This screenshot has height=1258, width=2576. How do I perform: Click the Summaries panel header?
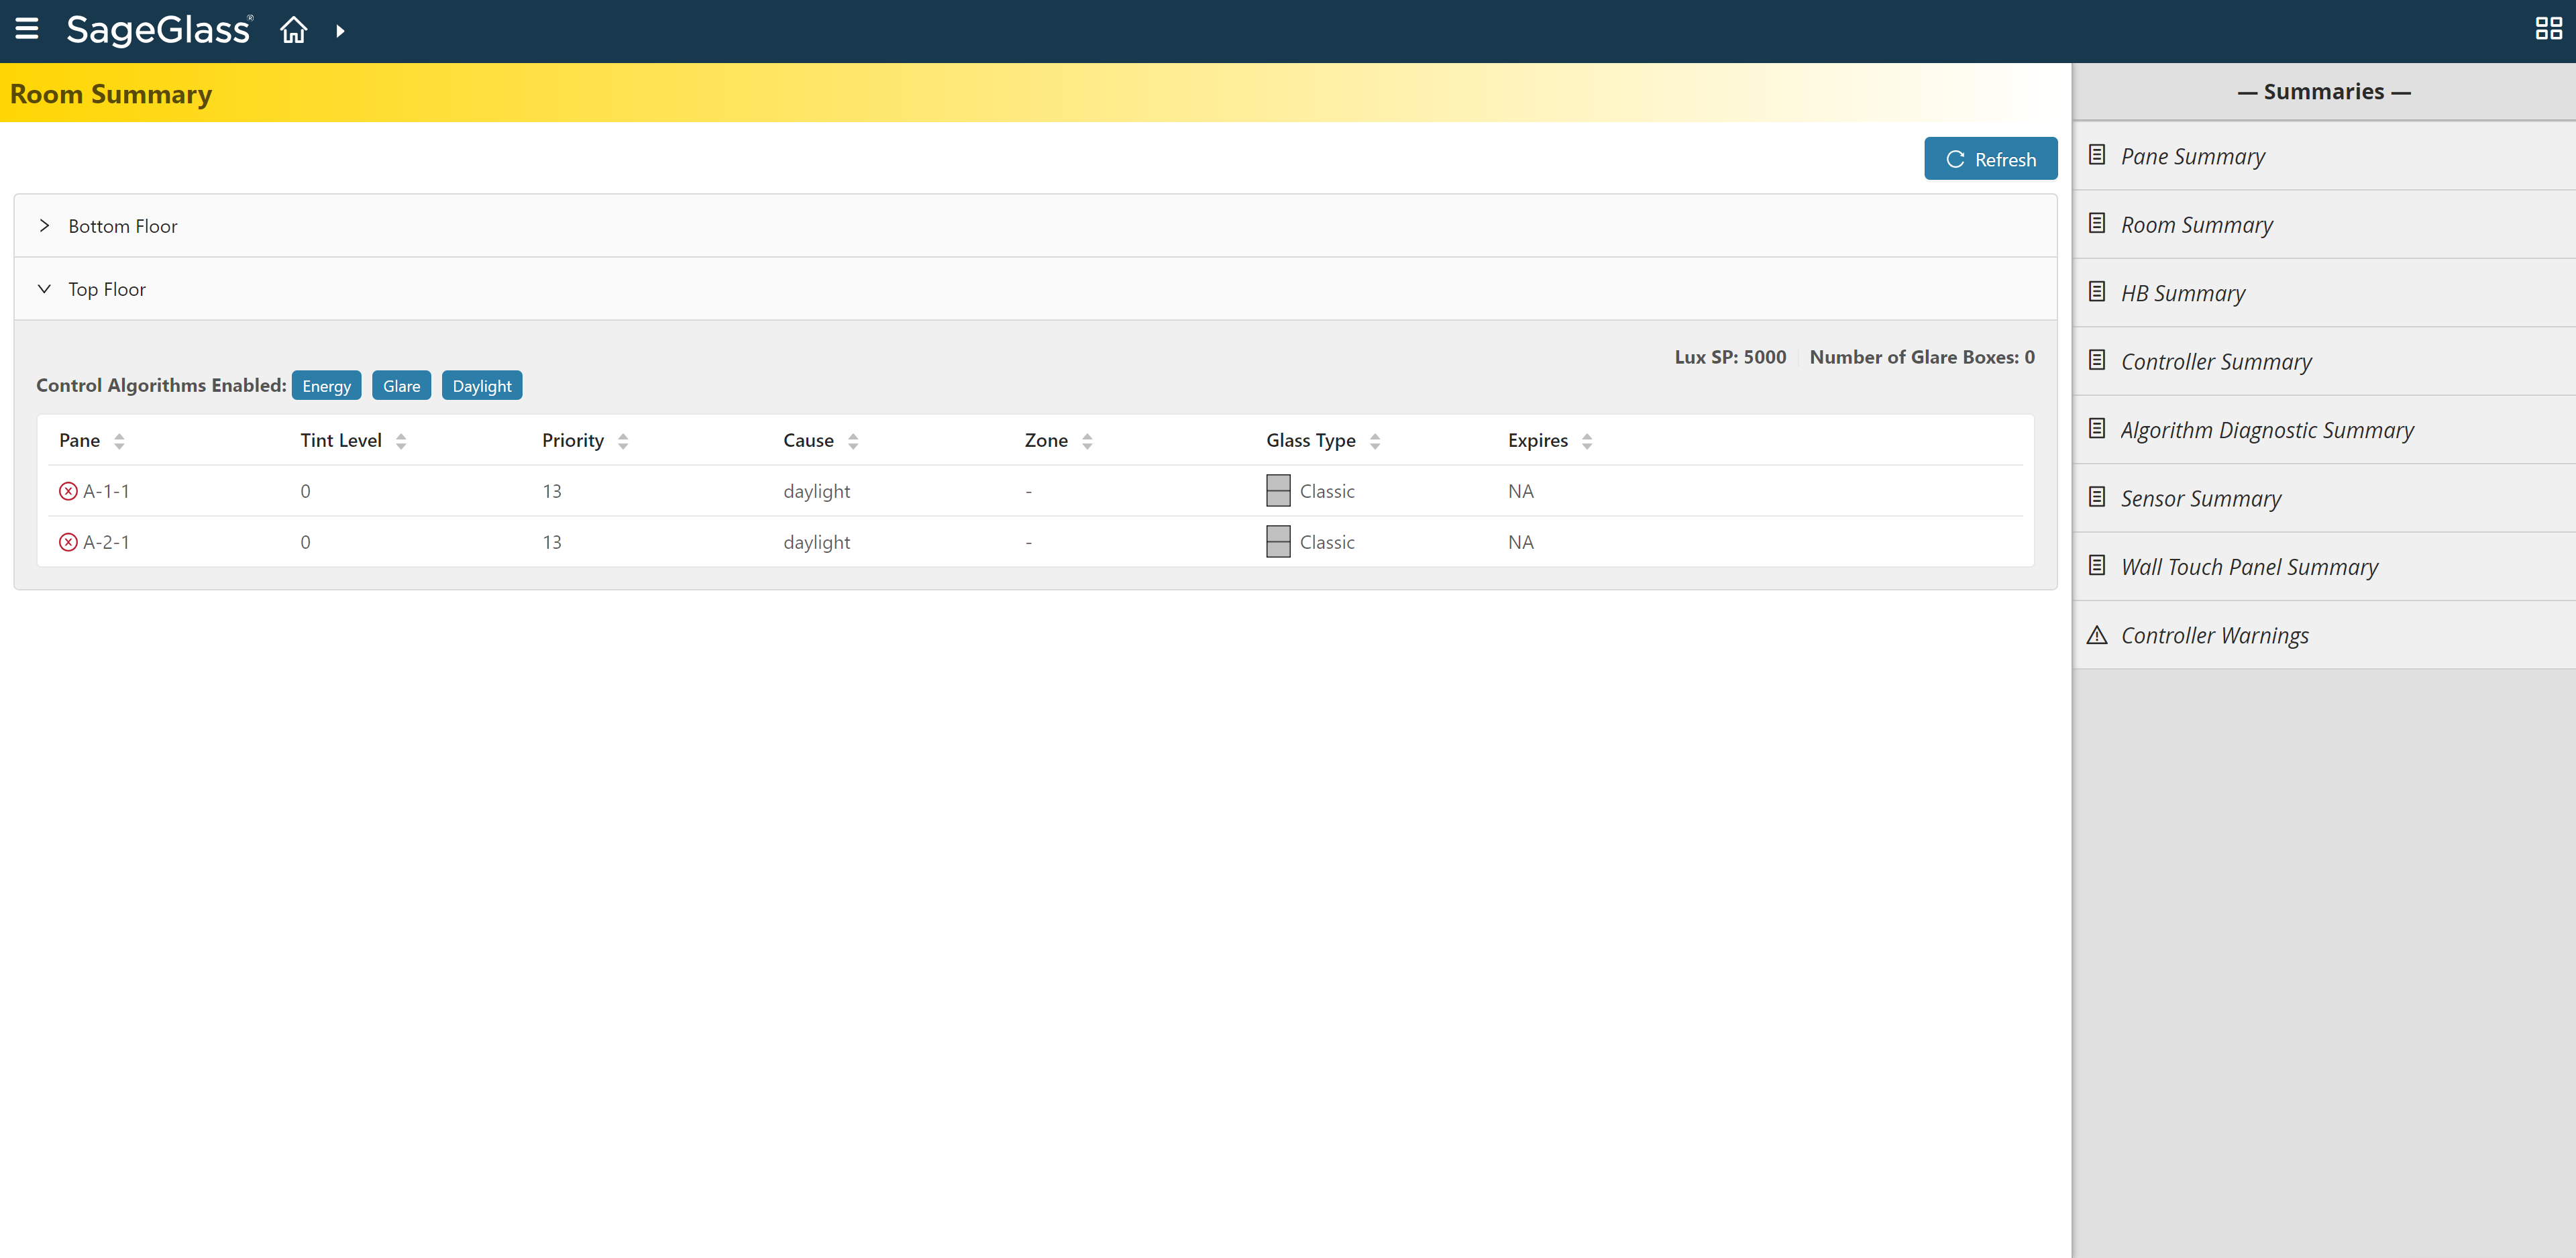pyautogui.click(x=2324, y=91)
